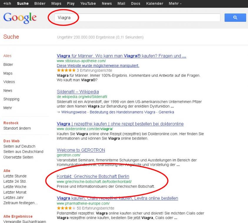Screen dimensions: 248x223
Task: Select Shopping in the left sidebar
Action: pos(11,99)
